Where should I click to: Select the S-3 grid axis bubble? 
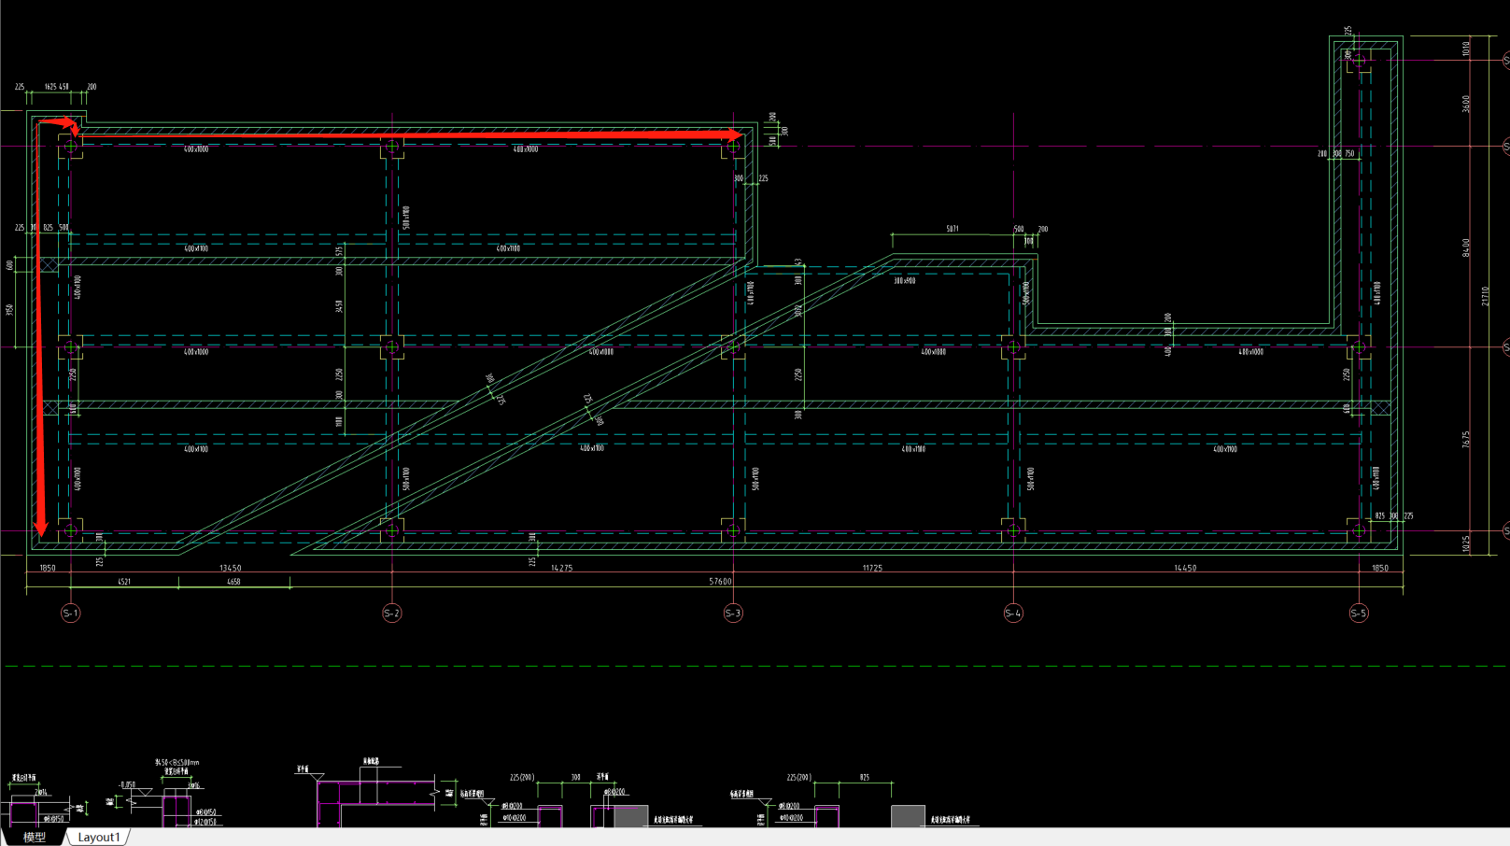point(733,613)
